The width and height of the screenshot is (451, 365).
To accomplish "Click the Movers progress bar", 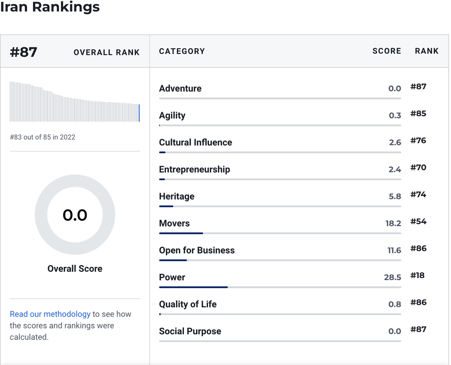I will 280,233.
